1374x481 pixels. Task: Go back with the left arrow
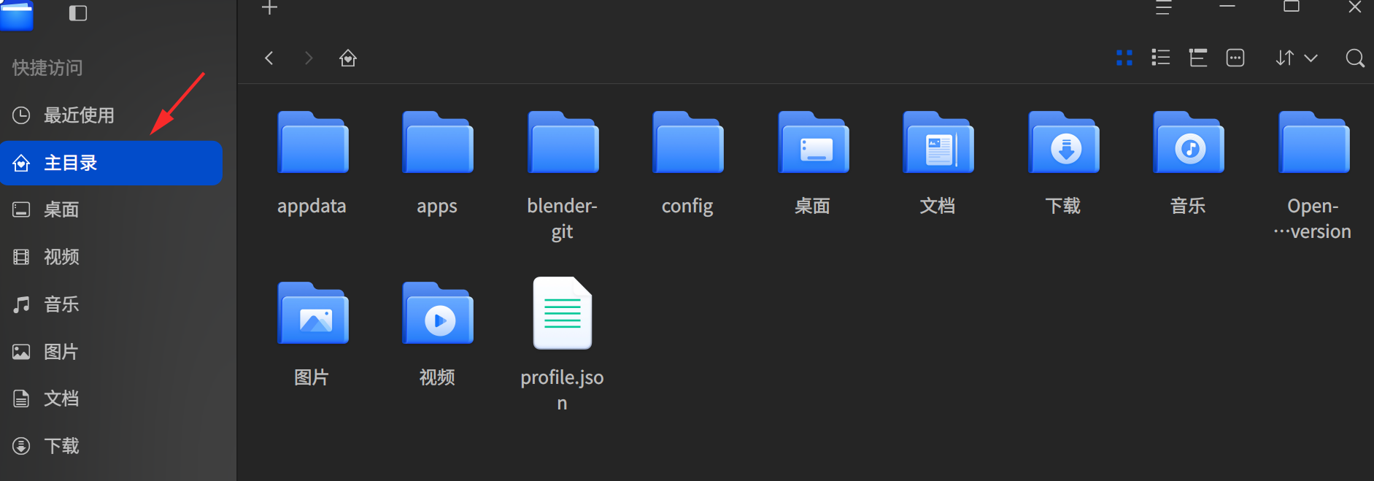[x=269, y=58]
